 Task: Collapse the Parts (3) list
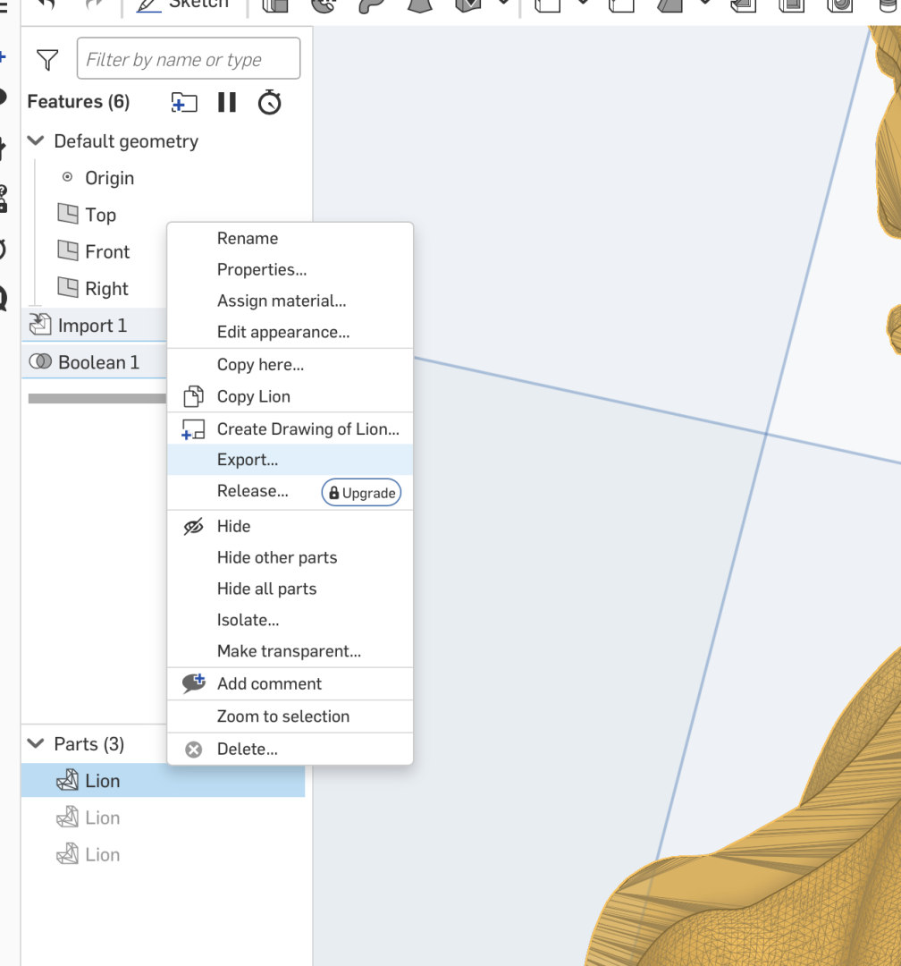[34, 743]
